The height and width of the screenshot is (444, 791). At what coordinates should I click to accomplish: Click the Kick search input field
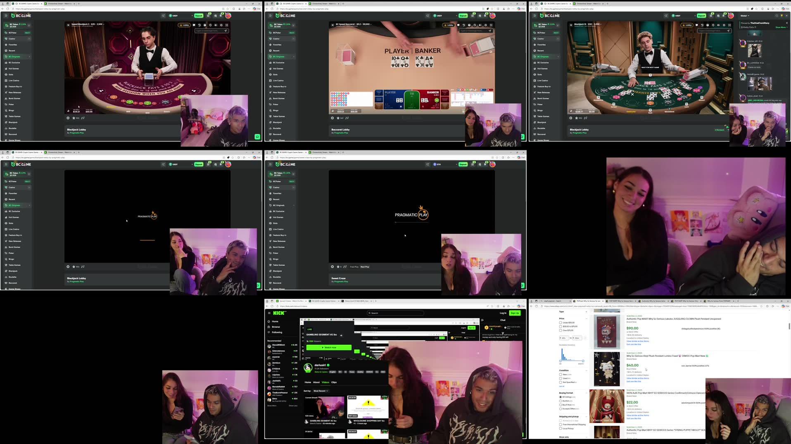(x=394, y=313)
